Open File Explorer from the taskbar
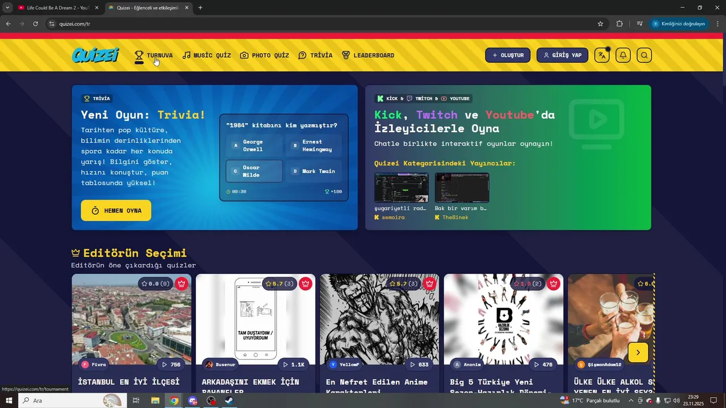This screenshot has height=408, width=726. (x=155, y=401)
